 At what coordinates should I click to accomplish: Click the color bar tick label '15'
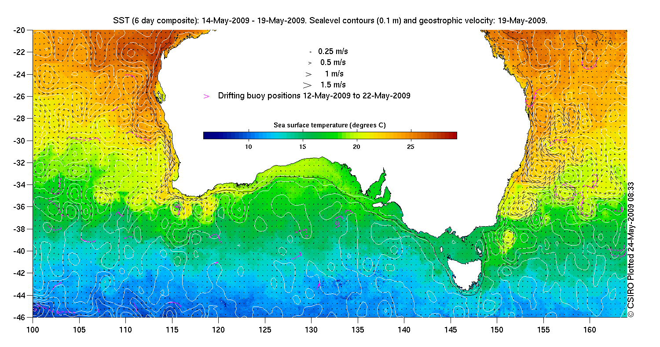coord(302,147)
